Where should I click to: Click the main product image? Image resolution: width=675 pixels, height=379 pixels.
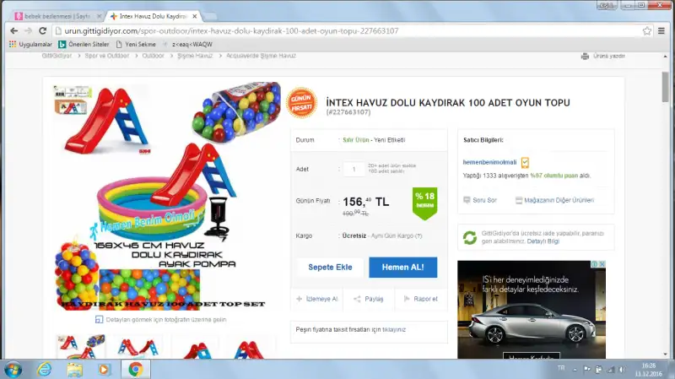pyautogui.click(x=166, y=196)
